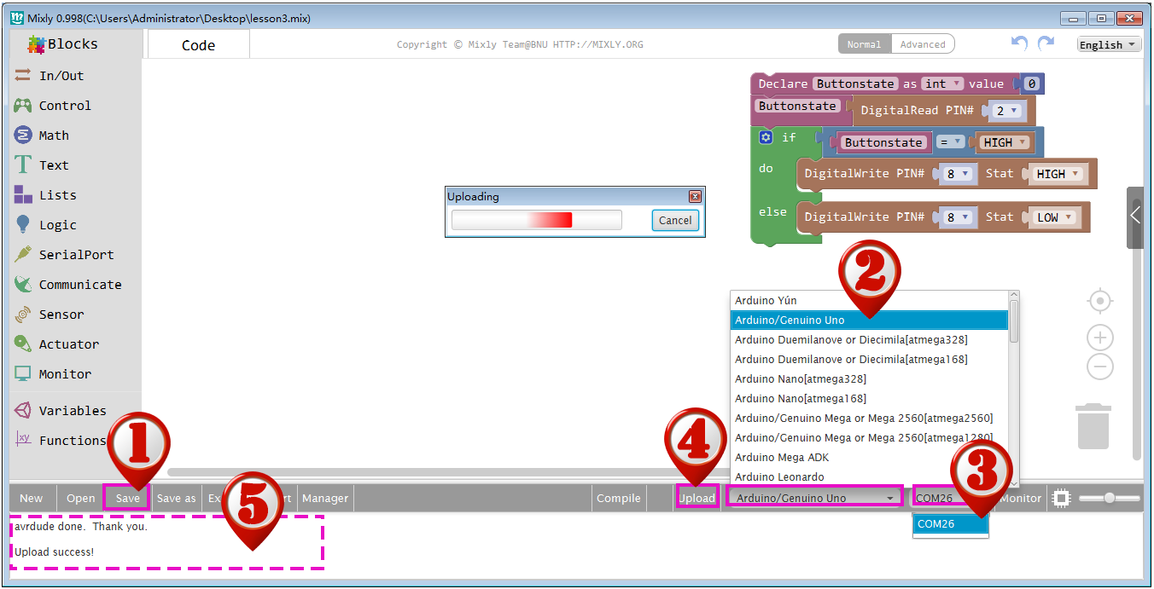Choose Arduino Mega ADK board
Viewport: 1154px width, 589px height.
pyautogui.click(x=870, y=457)
